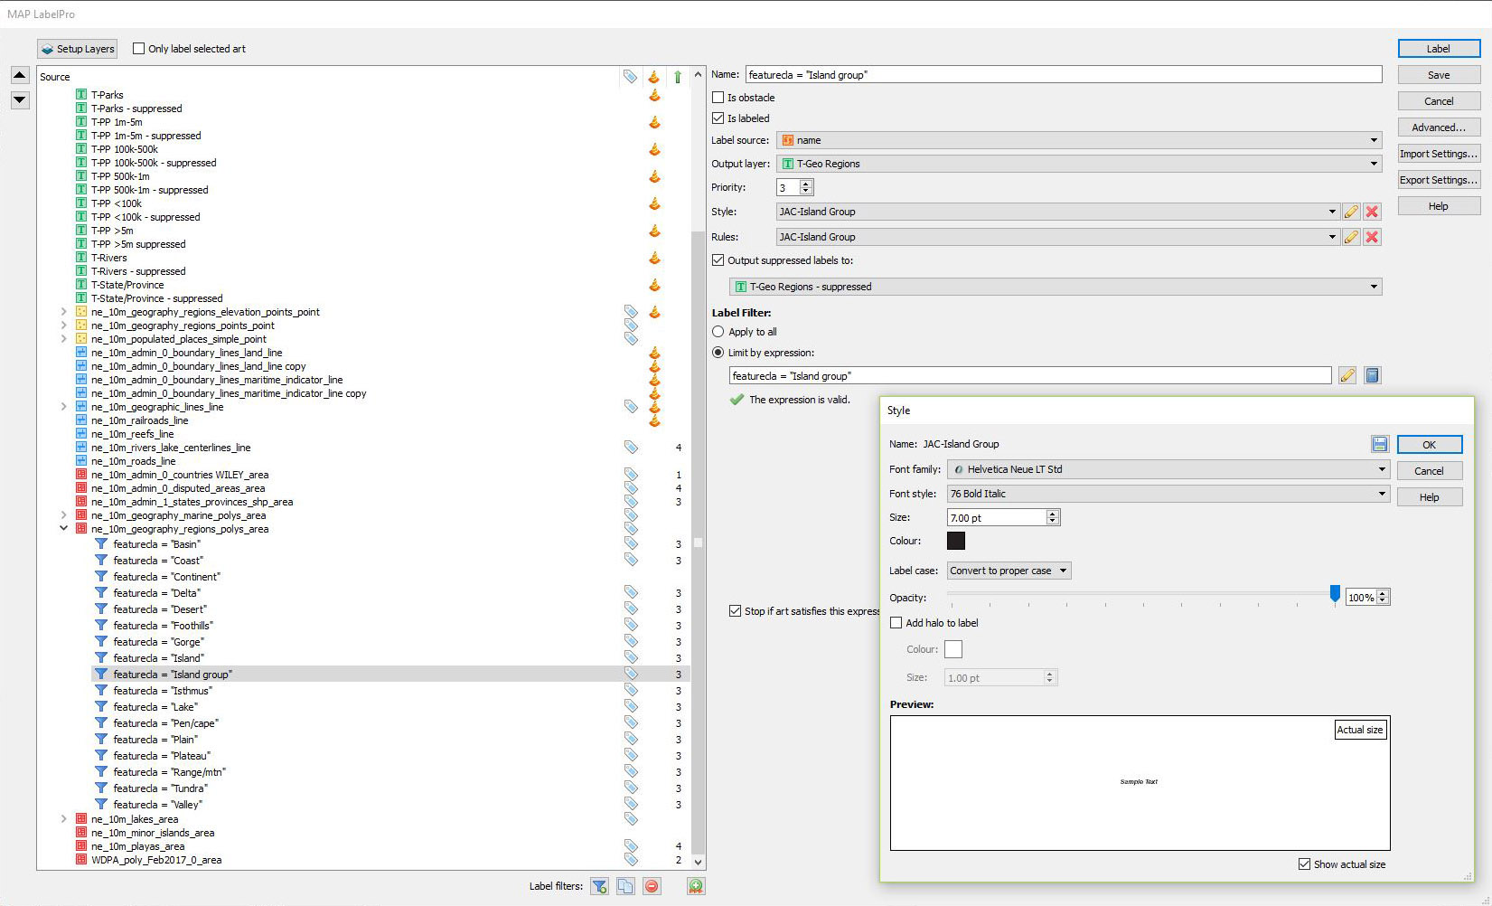Click the font Size field showing 7.00 pt

(997, 518)
